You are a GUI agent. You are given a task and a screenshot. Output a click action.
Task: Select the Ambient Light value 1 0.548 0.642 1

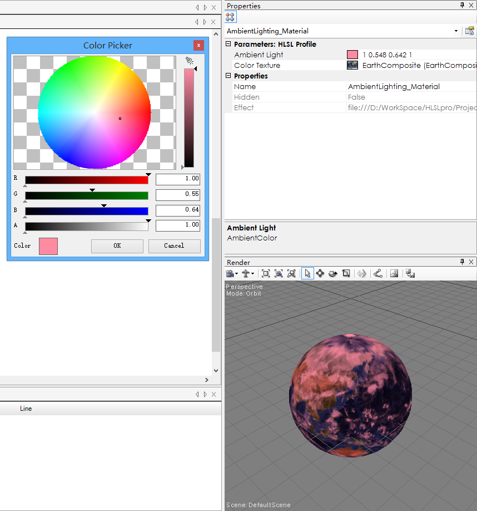387,55
